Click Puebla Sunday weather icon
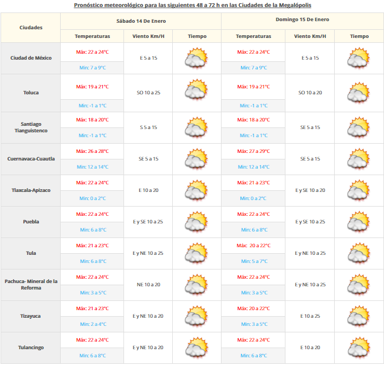 359,222
